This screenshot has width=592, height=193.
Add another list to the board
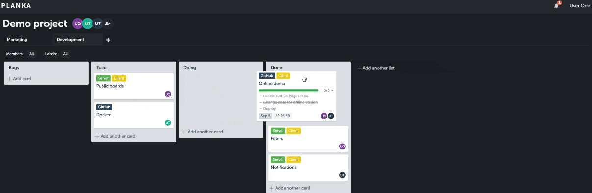[x=376, y=68]
